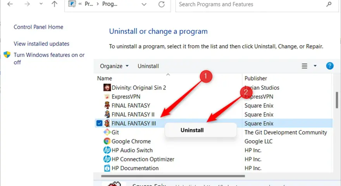Click the HP Documentation icon
The width and height of the screenshot is (341, 186).
107,168
